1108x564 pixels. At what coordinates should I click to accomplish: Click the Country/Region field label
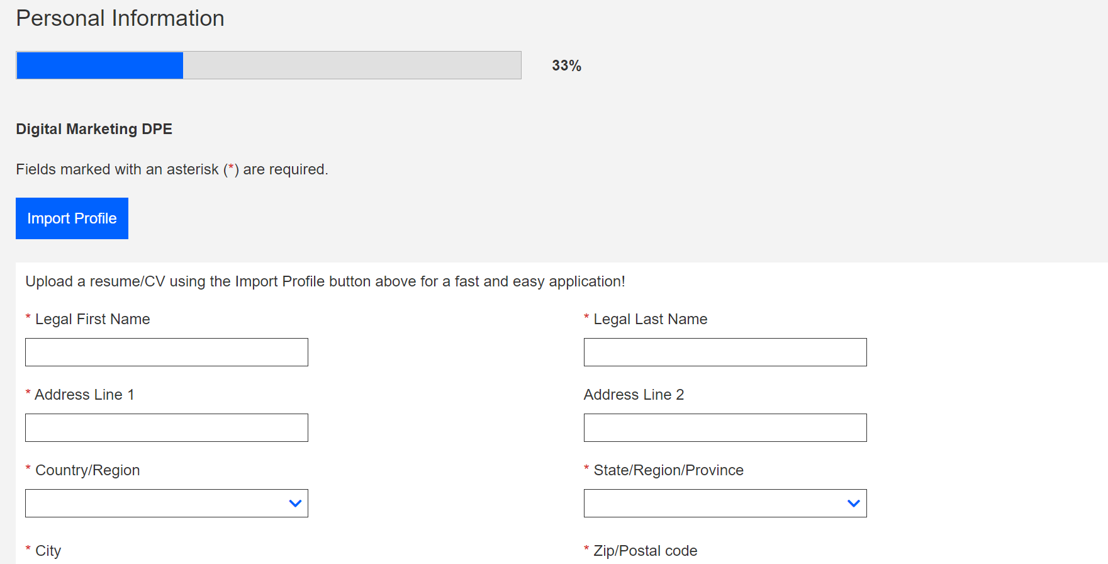pyautogui.click(x=87, y=470)
